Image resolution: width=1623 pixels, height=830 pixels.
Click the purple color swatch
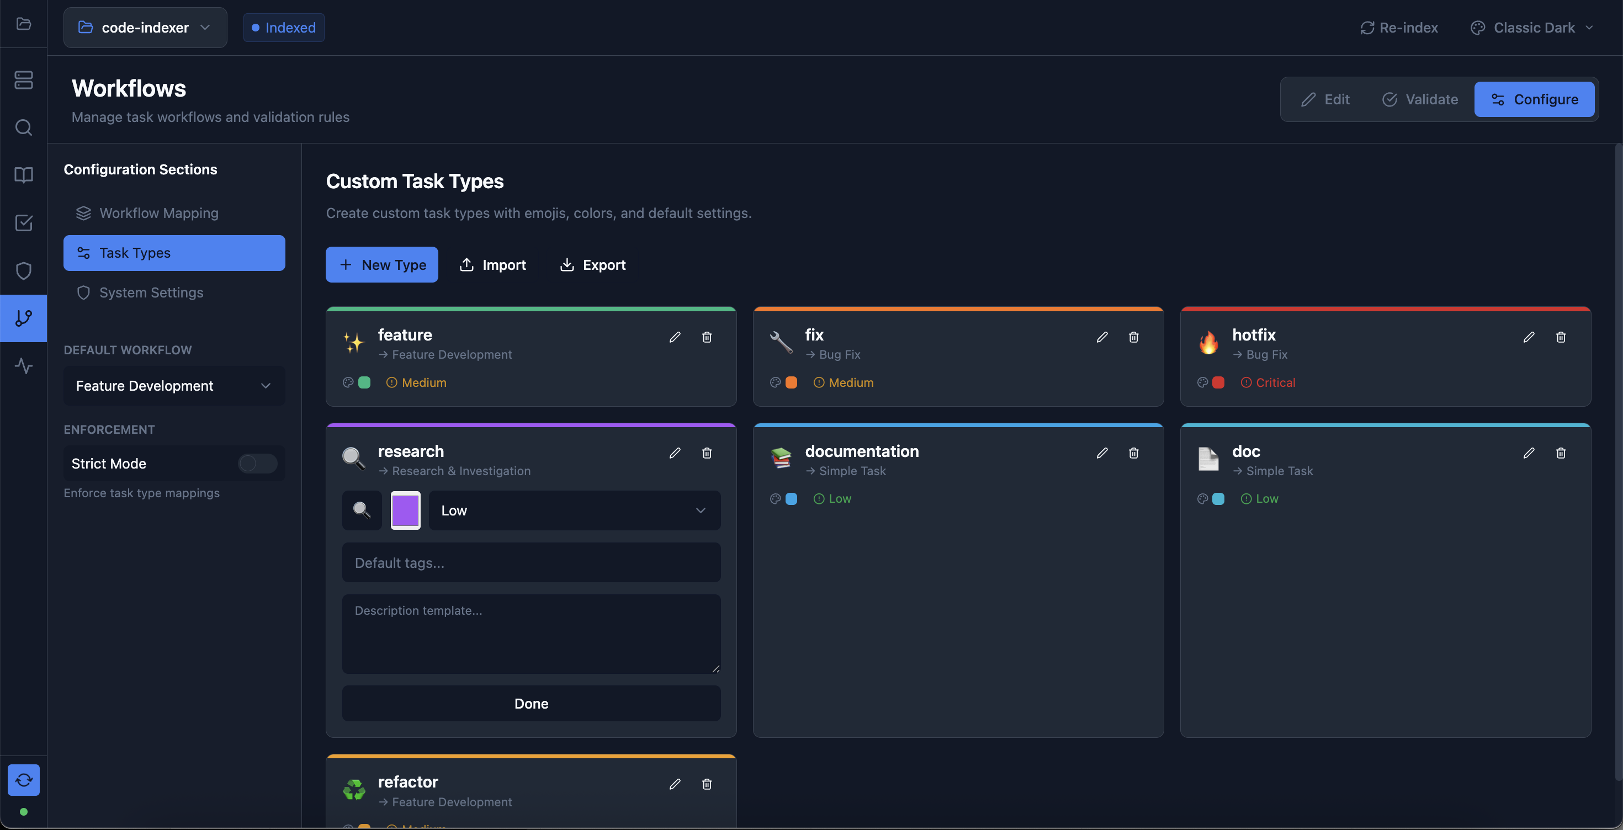click(405, 510)
